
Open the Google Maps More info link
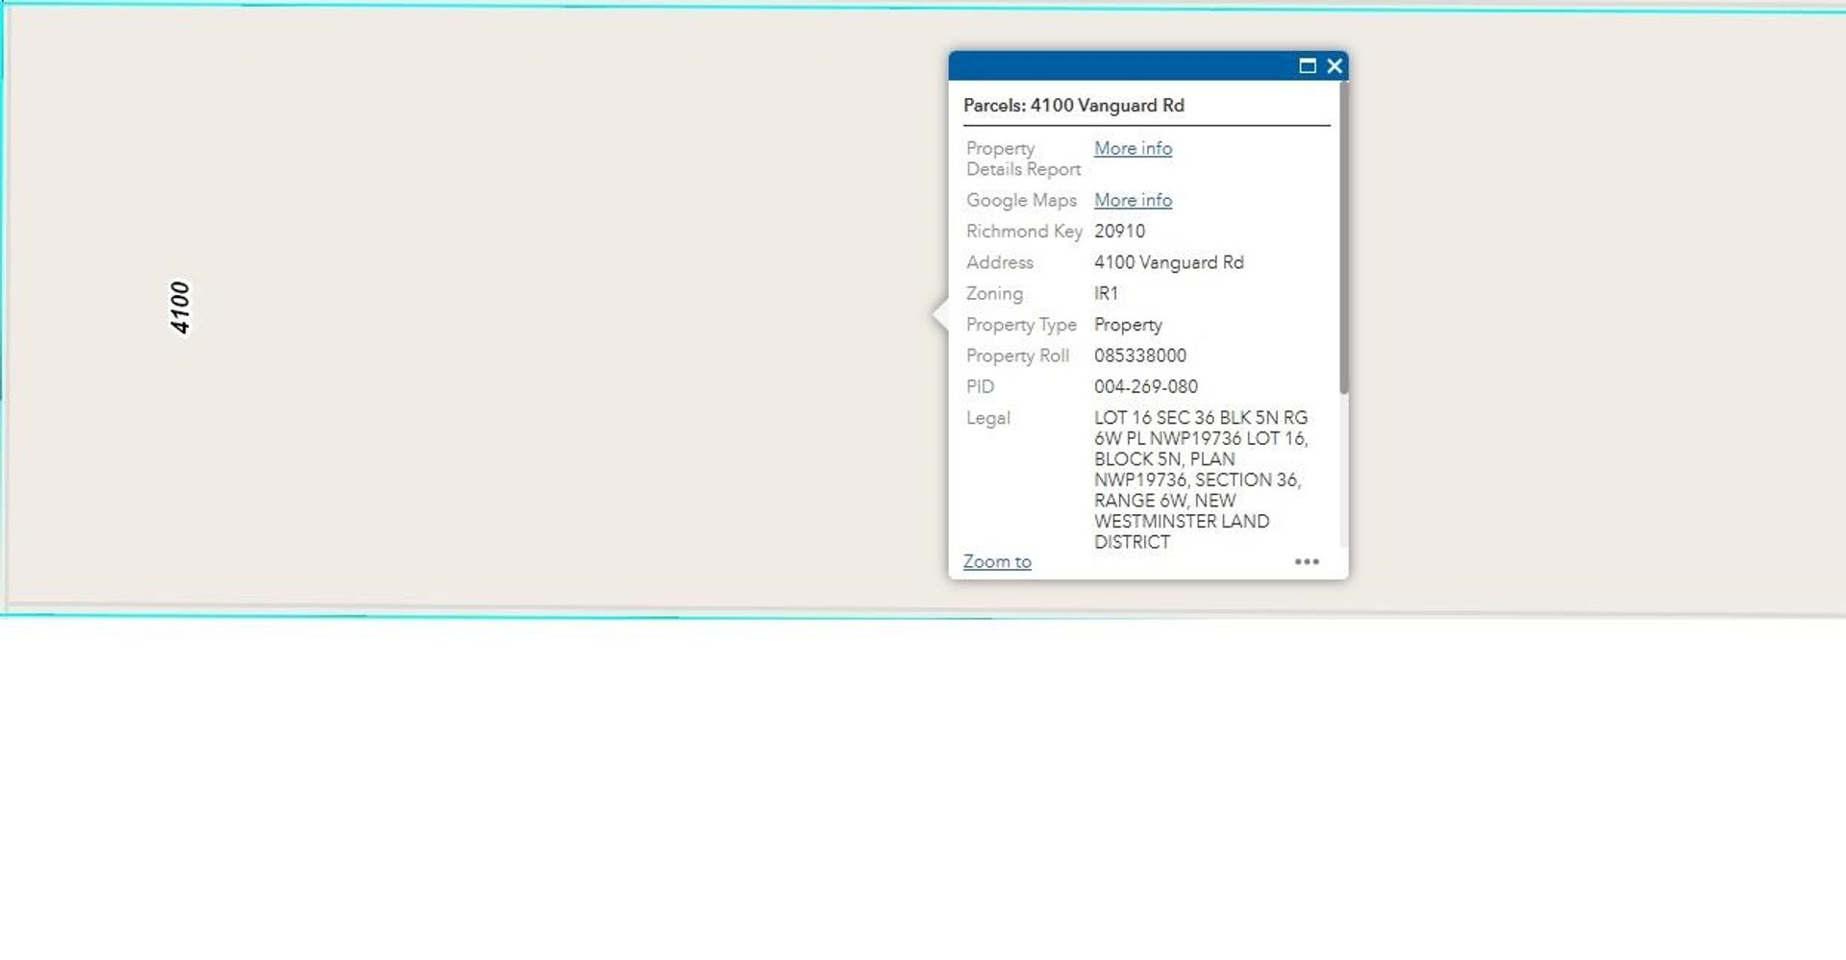(x=1133, y=201)
